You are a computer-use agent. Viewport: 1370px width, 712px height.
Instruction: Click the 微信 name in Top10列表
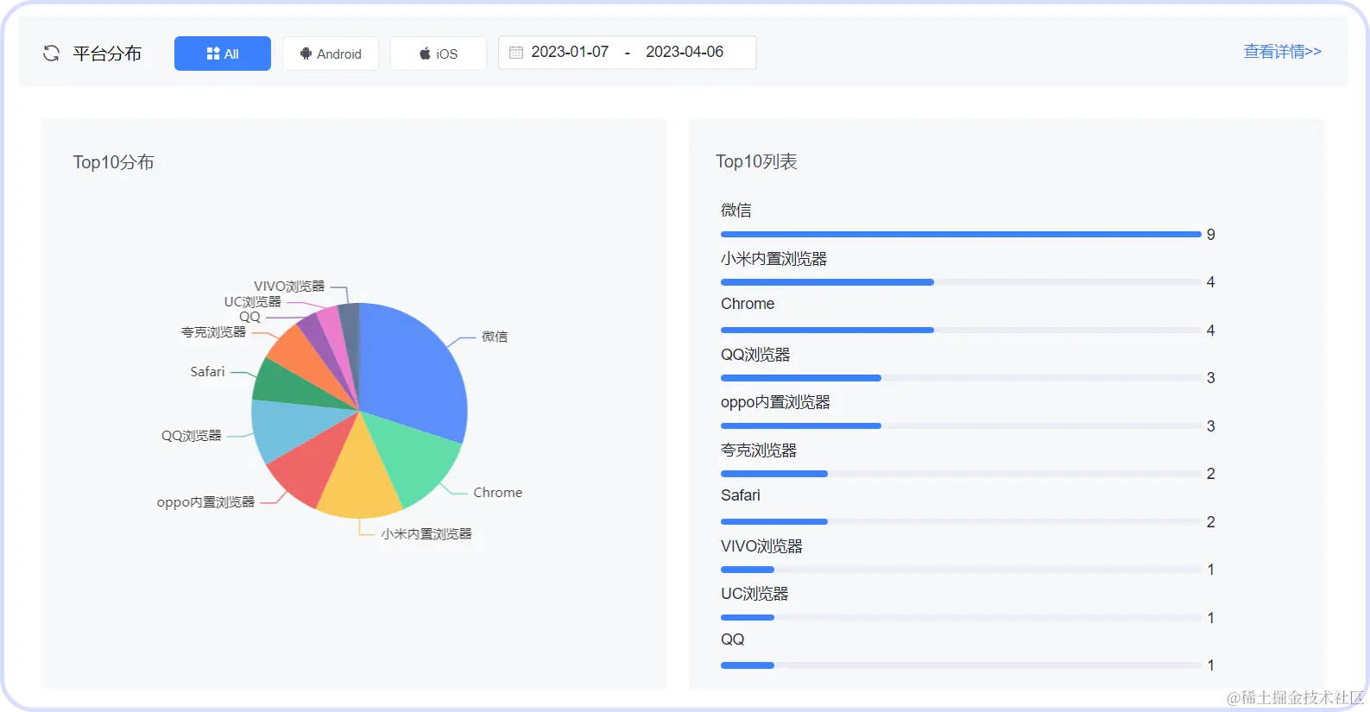point(736,210)
